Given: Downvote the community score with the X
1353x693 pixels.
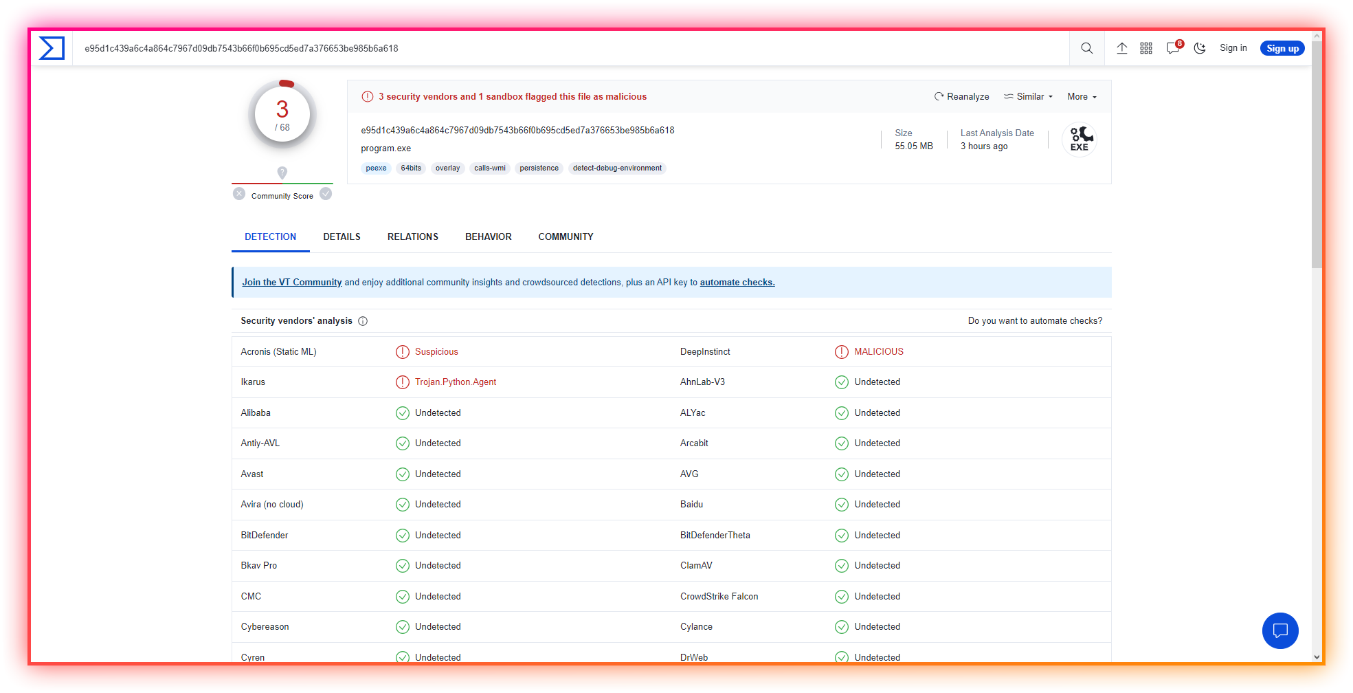Looking at the screenshot, I should point(239,194).
